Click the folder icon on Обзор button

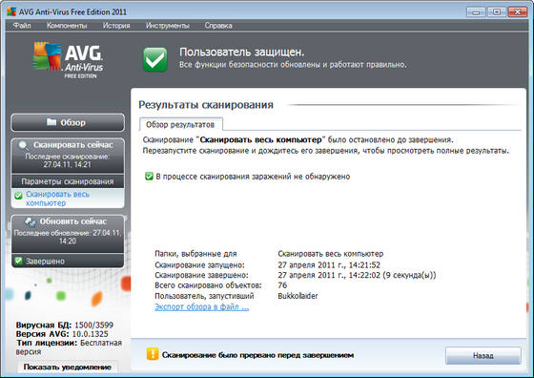pyautogui.click(x=51, y=121)
